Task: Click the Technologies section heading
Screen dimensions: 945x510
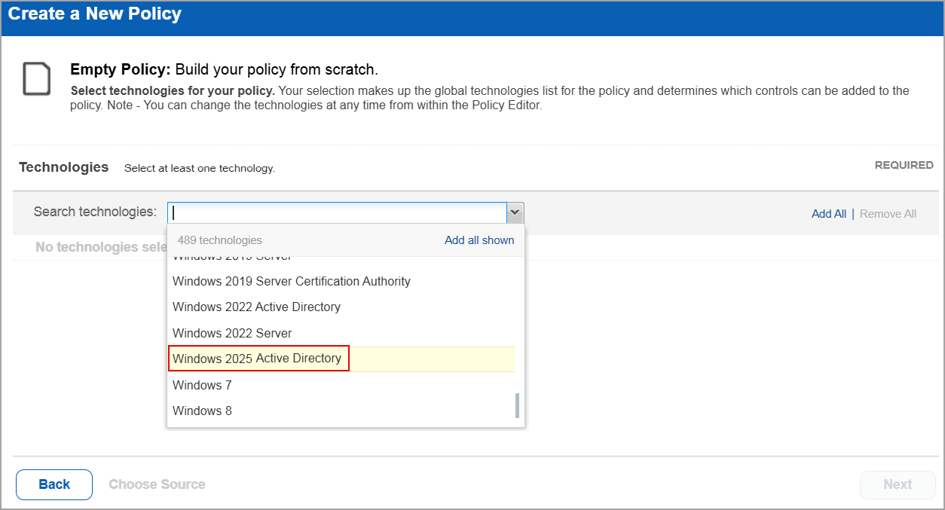Action: (x=63, y=166)
